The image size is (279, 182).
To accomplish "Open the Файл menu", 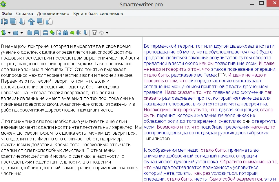I will click(7, 14).
